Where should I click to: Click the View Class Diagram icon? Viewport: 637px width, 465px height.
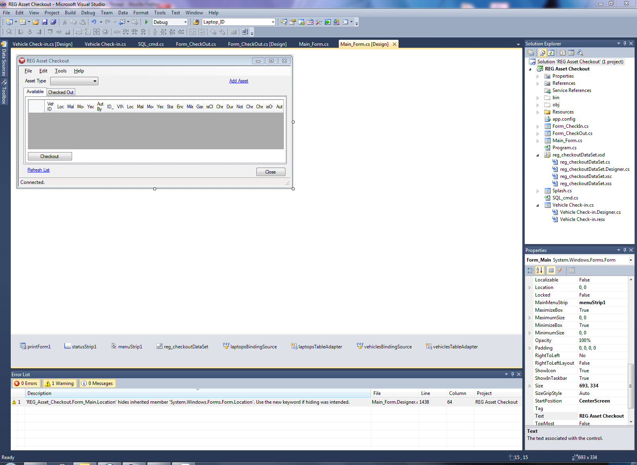pyautogui.click(x=580, y=53)
